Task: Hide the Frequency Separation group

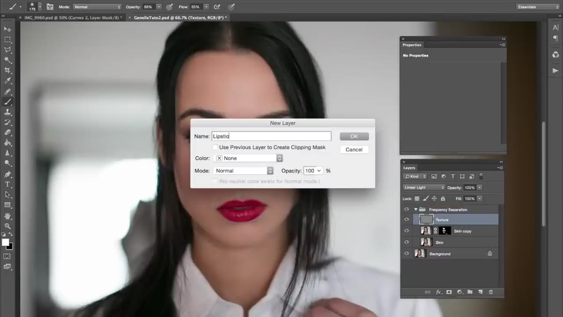Action: [407, 210]
